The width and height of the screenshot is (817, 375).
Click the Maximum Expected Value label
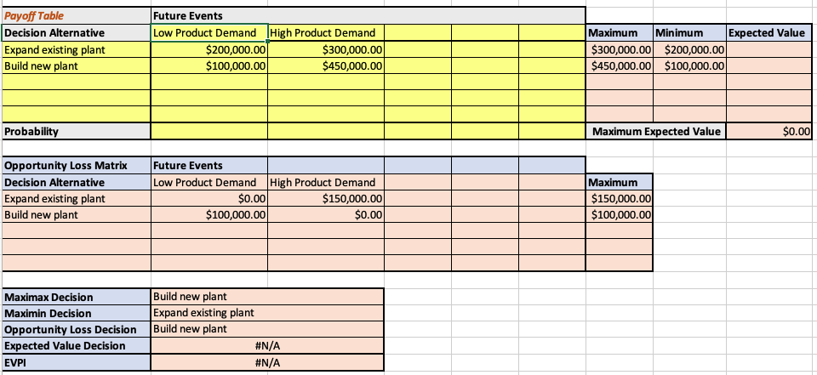pos(656,131)
